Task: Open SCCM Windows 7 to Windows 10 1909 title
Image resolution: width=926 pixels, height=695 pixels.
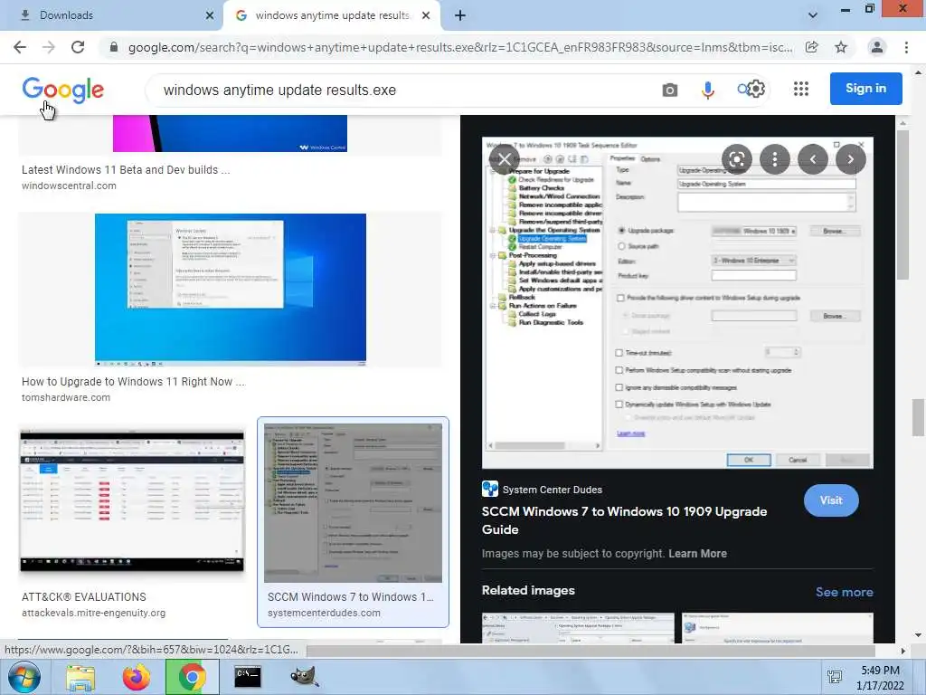Action: pos(624,520)
